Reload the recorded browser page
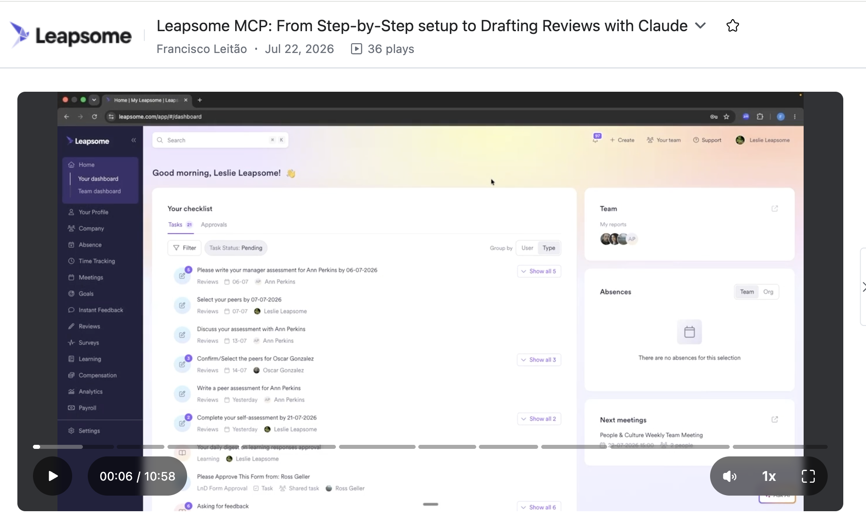This screenshot has width=866, height=529. pos(94,117)
